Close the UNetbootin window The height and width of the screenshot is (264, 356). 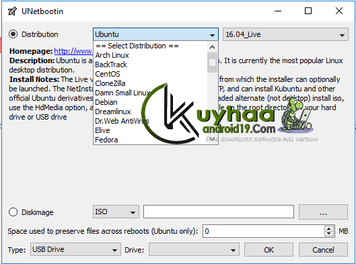339,11
